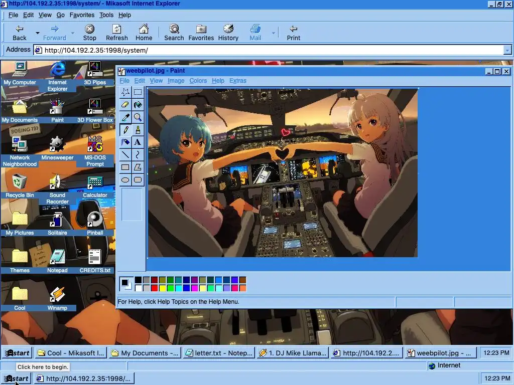Screen dimensions: 514x385
Task: Open the Minesweeper desktop icon
Action: (57, 148)
